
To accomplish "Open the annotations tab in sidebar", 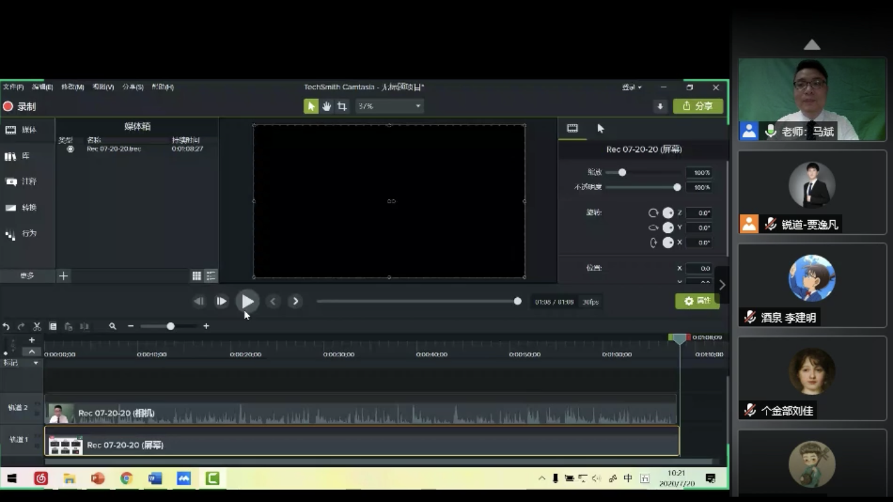I will (21, 181).
